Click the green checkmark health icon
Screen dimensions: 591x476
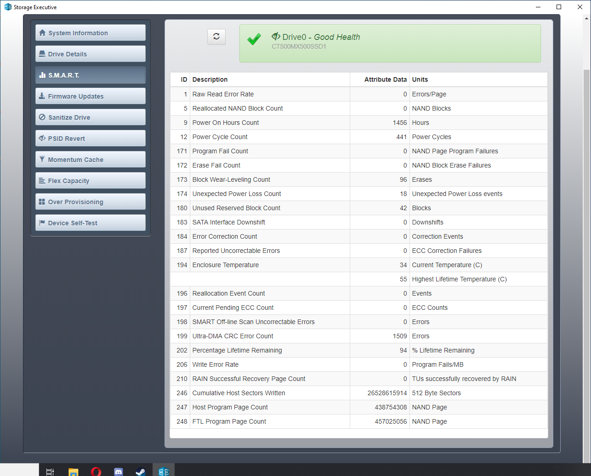click(254, 39)
